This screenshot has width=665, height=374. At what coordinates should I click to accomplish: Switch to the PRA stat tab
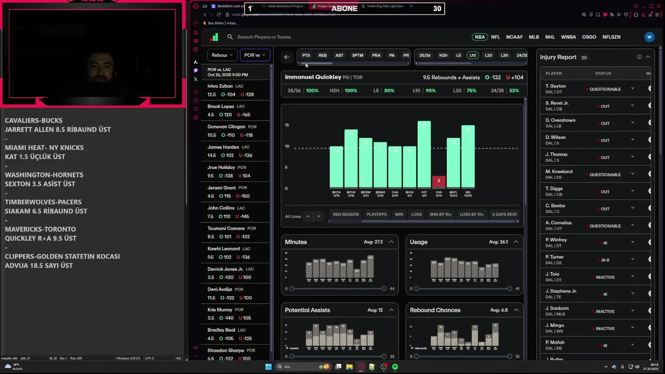pos(376,55)
